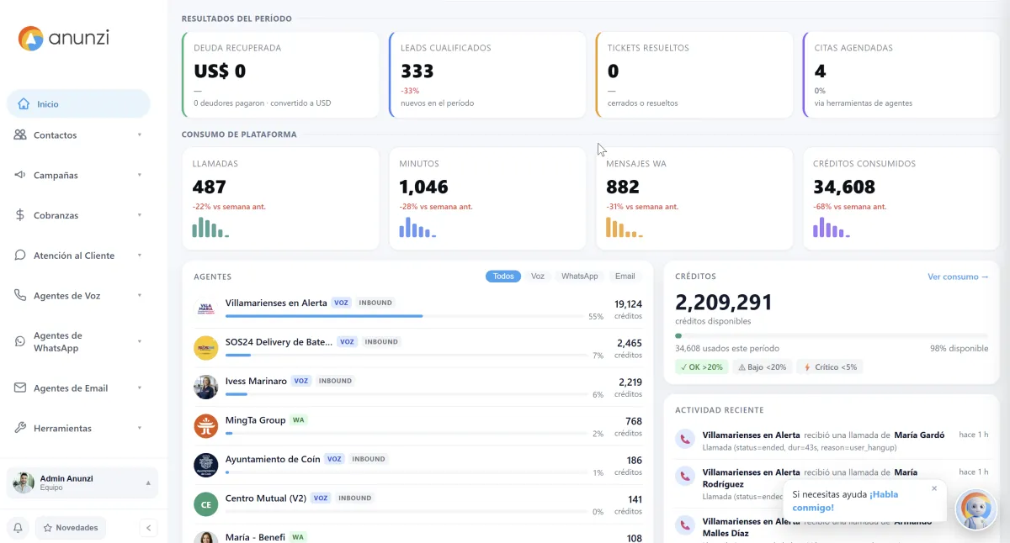This screenshot has width=1010, height=543.
Task: Click the Centro Mutual CE avatar
Action: tap(206, 504)
